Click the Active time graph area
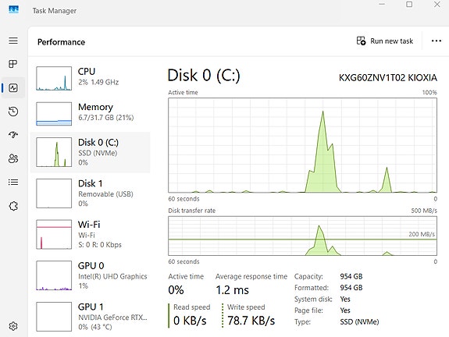Viewport: 449px width, 337px height. click(x=303, y=145)
